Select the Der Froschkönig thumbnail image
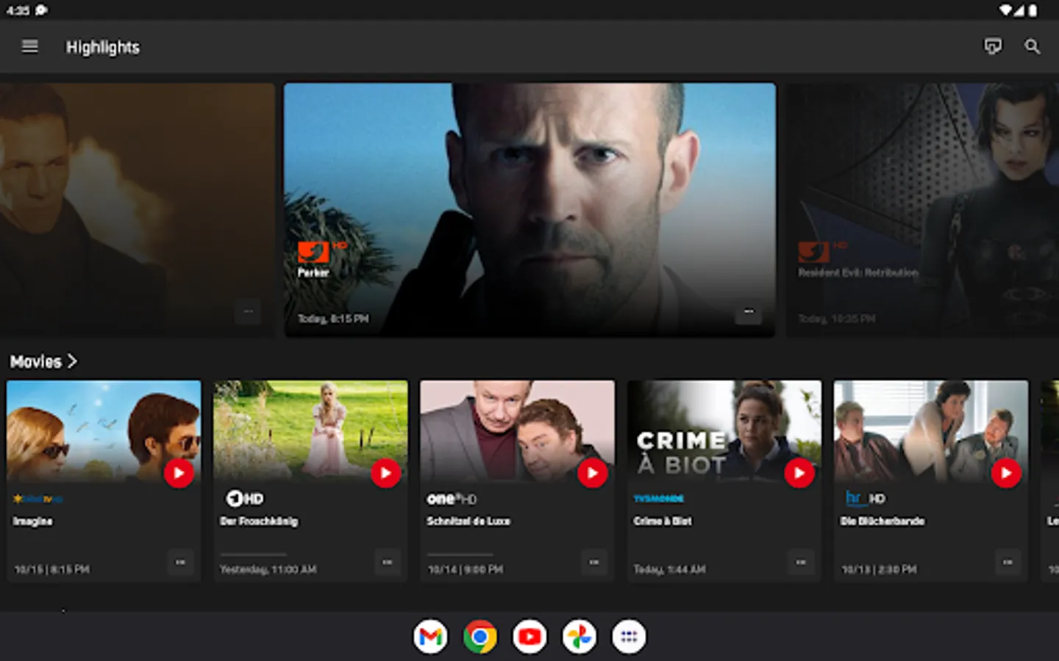 (310, 431)
